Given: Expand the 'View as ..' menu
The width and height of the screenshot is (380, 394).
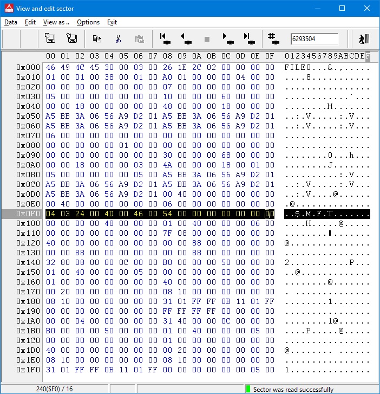Looking at the screenshot, I should [56, 22].
